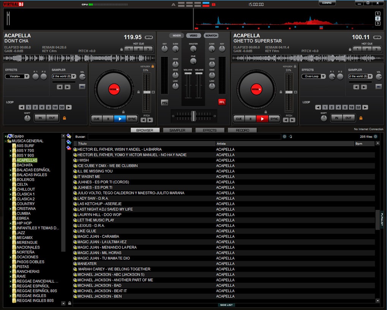Show the SCRATCH center panel
387x310 pixels.
point(211,36)
